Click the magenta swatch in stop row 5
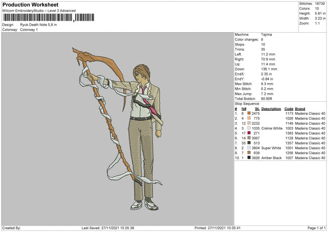The width and height of the screenshot is (328, 232). coord(249,133)
